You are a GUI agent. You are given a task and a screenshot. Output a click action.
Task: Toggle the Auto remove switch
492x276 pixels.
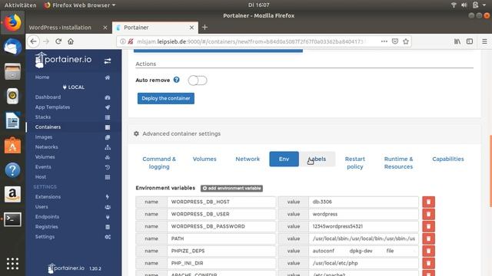tap(198, 80)
